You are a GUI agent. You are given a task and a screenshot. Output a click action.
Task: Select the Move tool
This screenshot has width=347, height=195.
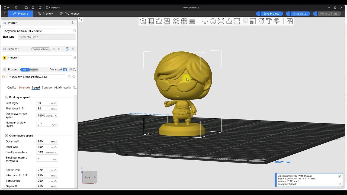[x=205, y=21]
